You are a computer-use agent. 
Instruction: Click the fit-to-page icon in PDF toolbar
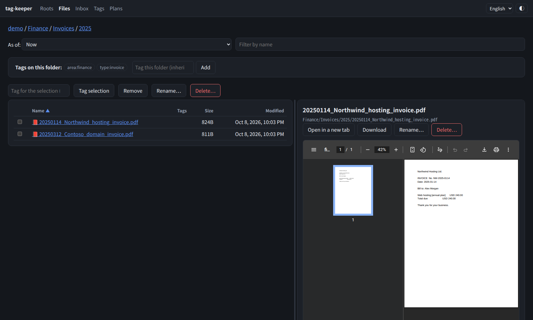(x=412, y=150)
